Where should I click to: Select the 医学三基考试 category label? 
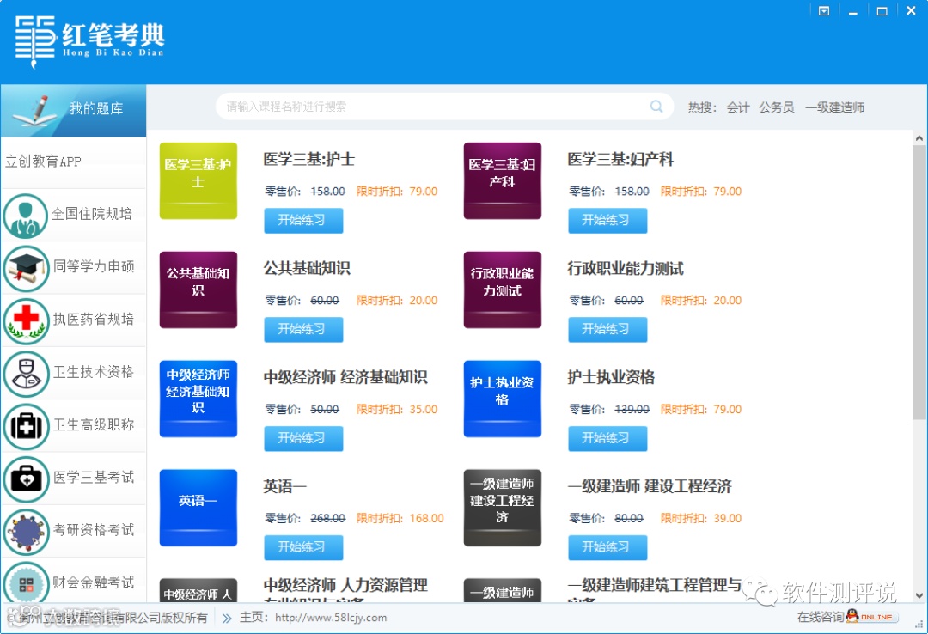(x=94, y=477)
